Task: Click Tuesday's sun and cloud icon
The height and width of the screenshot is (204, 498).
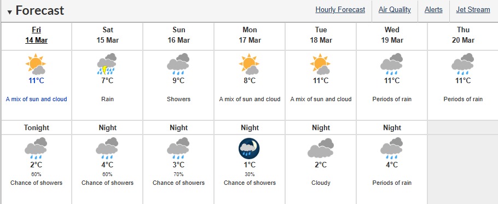Action: (x=321, y=64)
